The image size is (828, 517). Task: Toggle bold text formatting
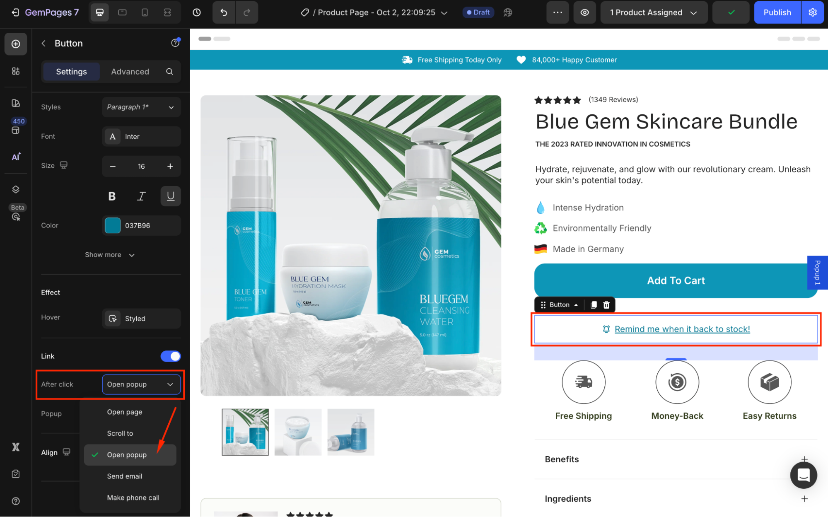coord(112,196)
